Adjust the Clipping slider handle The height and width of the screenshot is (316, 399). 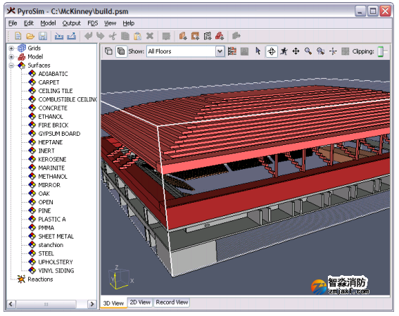pyautogui.click(x=381, y=51)
